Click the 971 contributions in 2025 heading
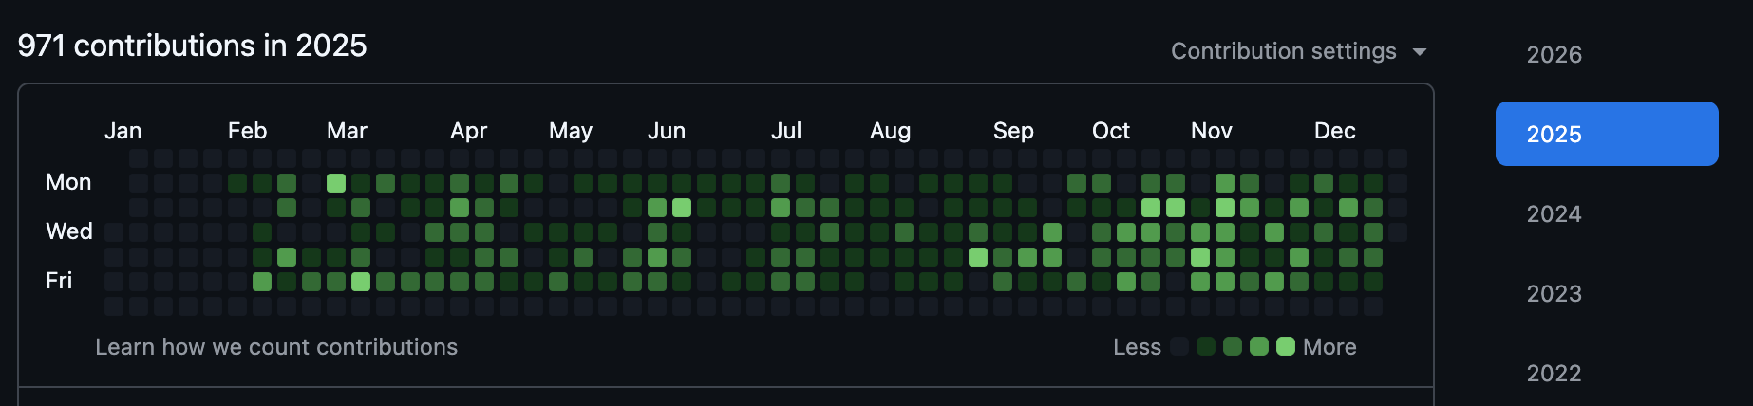Image resolution: width=1753 pixels, height=406 pixels. click(x=192, y=46)
